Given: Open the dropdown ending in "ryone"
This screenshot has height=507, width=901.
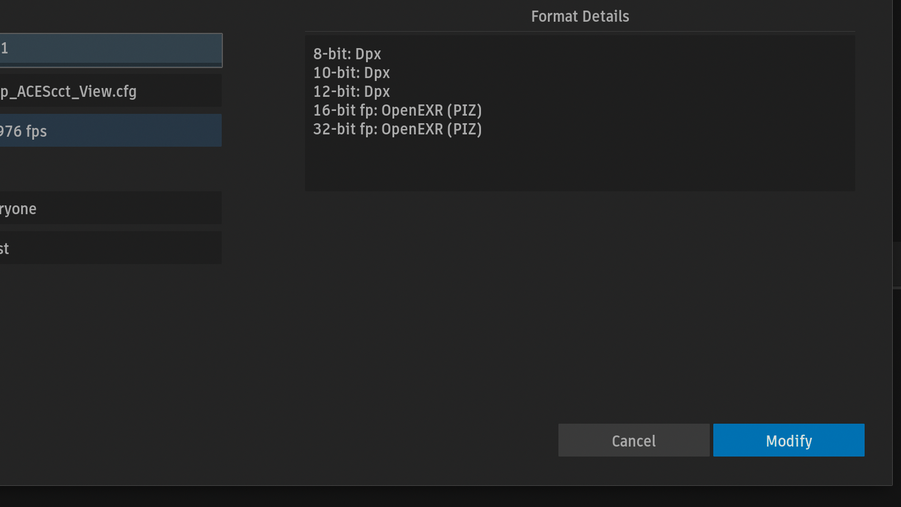Looking at the screenshot, I should pos(110,208).
